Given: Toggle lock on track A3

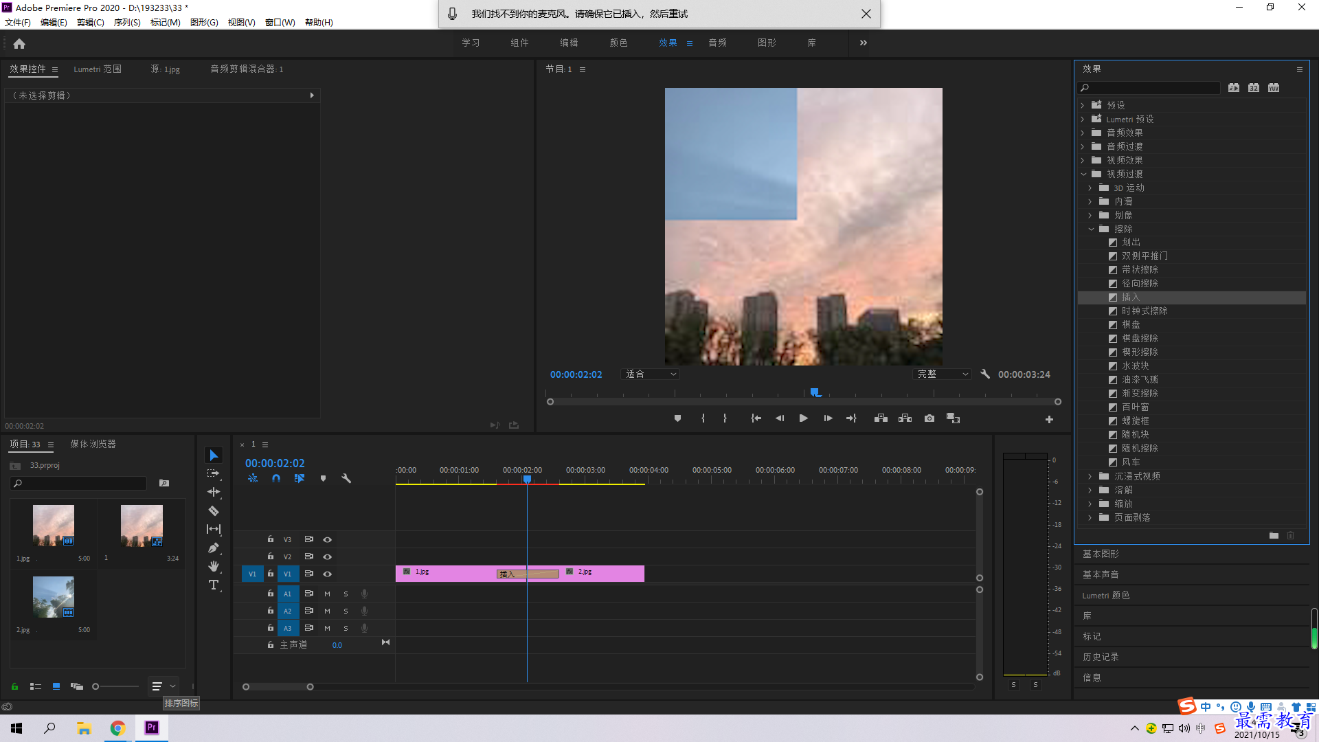Looking at the screenshot, I should 271,628.
